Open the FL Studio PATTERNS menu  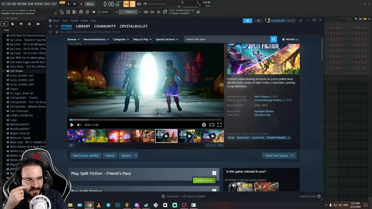(x=22, y=4)
